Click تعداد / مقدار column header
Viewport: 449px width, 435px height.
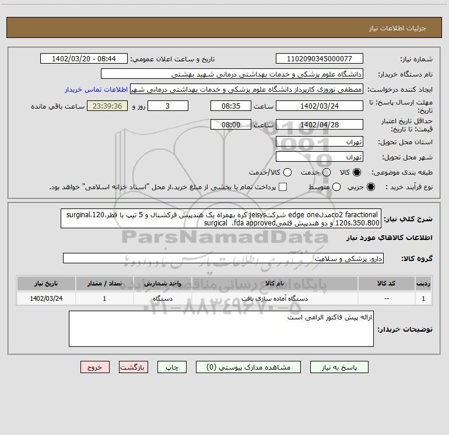coord(104,283)
